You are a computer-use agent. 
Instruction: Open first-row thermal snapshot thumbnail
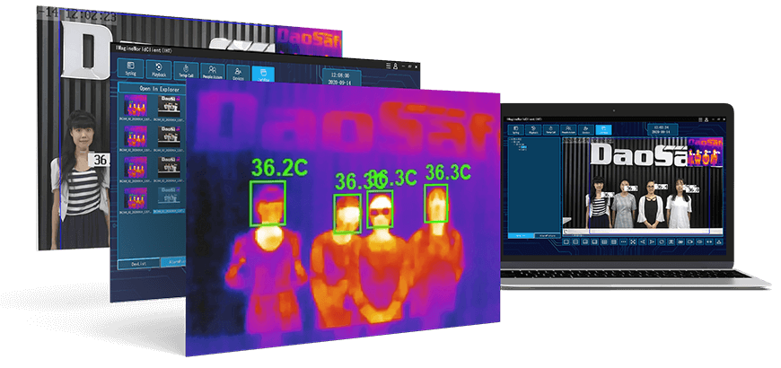point(136,106)
